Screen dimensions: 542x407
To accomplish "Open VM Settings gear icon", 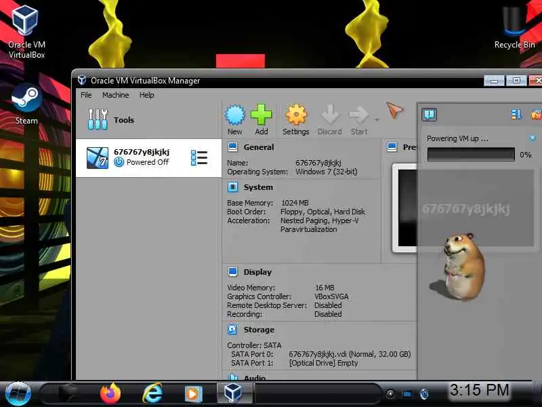I will tap(296, 119).
